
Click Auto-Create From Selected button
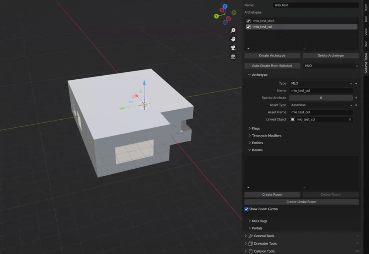272,66
